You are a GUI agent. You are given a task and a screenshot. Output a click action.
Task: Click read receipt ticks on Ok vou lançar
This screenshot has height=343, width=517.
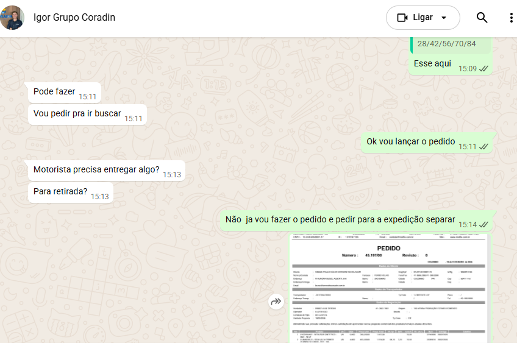(483, 147)
